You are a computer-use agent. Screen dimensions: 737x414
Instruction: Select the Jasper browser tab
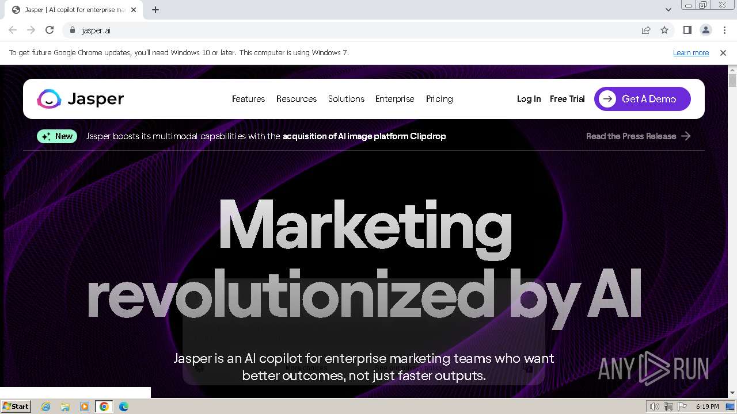[75, 10]
